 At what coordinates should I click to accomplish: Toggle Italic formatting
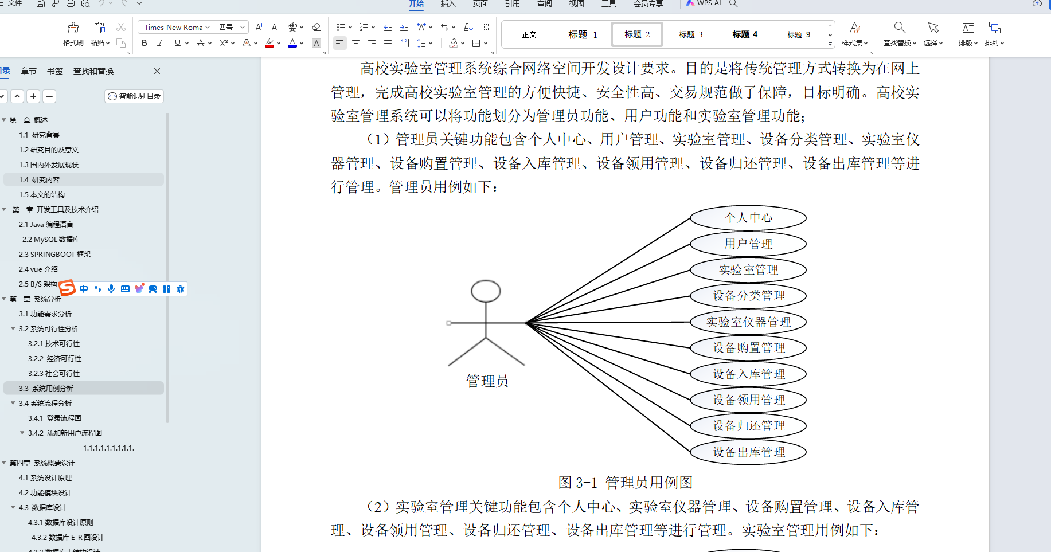(x=161, y=43)
